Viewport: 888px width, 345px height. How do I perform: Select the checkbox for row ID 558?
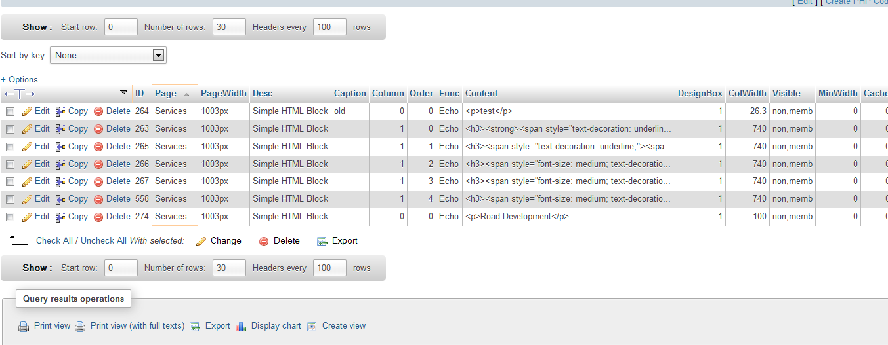pyautogui.click(x=10, y=199)
